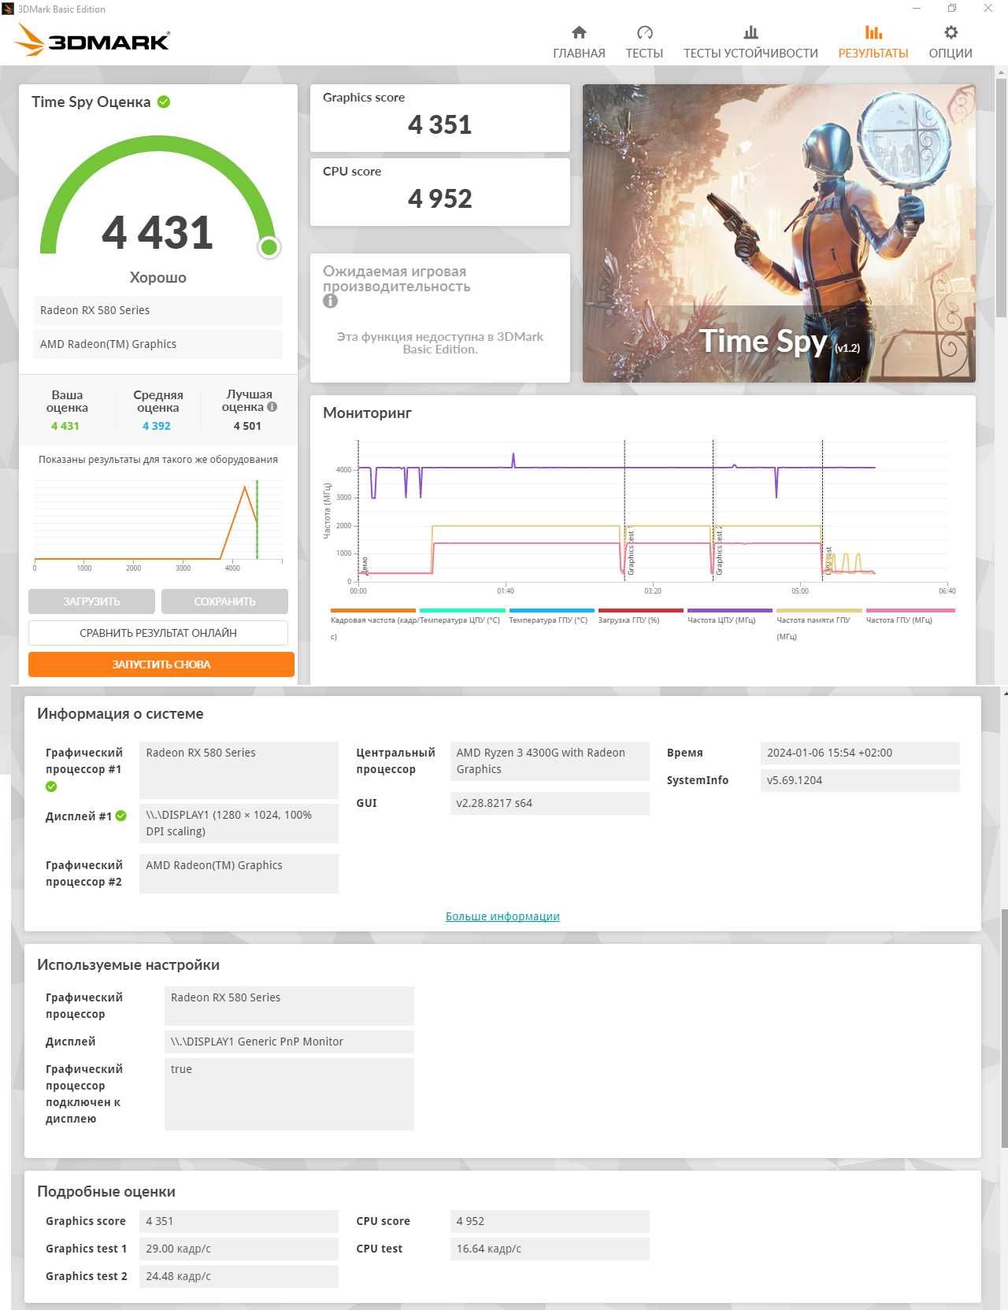Click the score gauge end knob
The height and width of the screenshot is (1310, 1008).
pyautogui.click(x=269, y=247)
